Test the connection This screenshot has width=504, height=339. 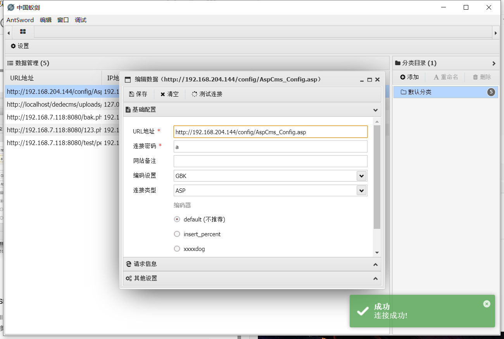tap(207, 94)
